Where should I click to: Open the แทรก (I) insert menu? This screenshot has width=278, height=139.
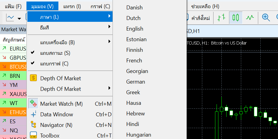[72, 6]
